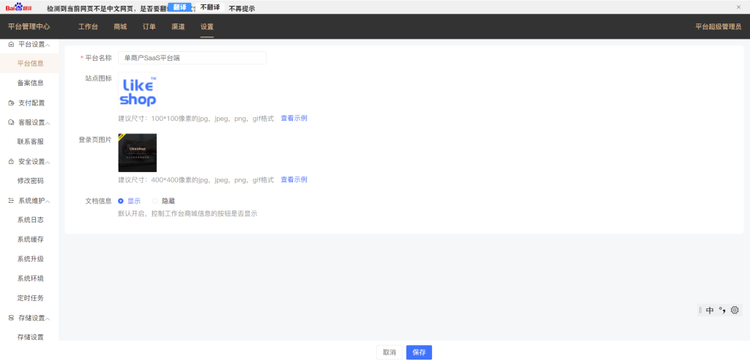Click the login page image thumbnail
The width and height of the screenshot is (750, 364).
pyautogui.click(x=137, y=152)
